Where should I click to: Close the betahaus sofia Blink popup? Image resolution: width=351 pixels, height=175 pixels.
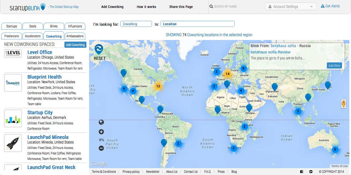point(342,46)
